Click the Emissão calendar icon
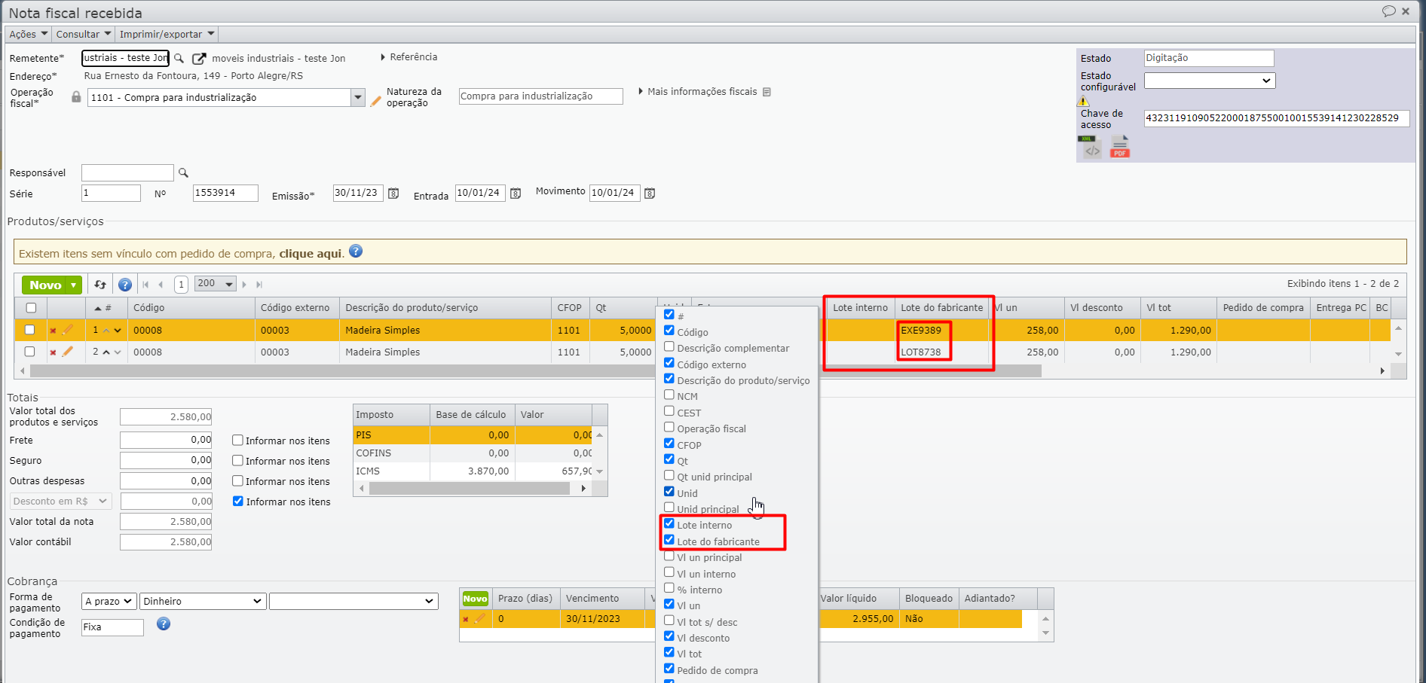Image resolution: width=1426 pixels, height=683 pixels. click(393, 194)
